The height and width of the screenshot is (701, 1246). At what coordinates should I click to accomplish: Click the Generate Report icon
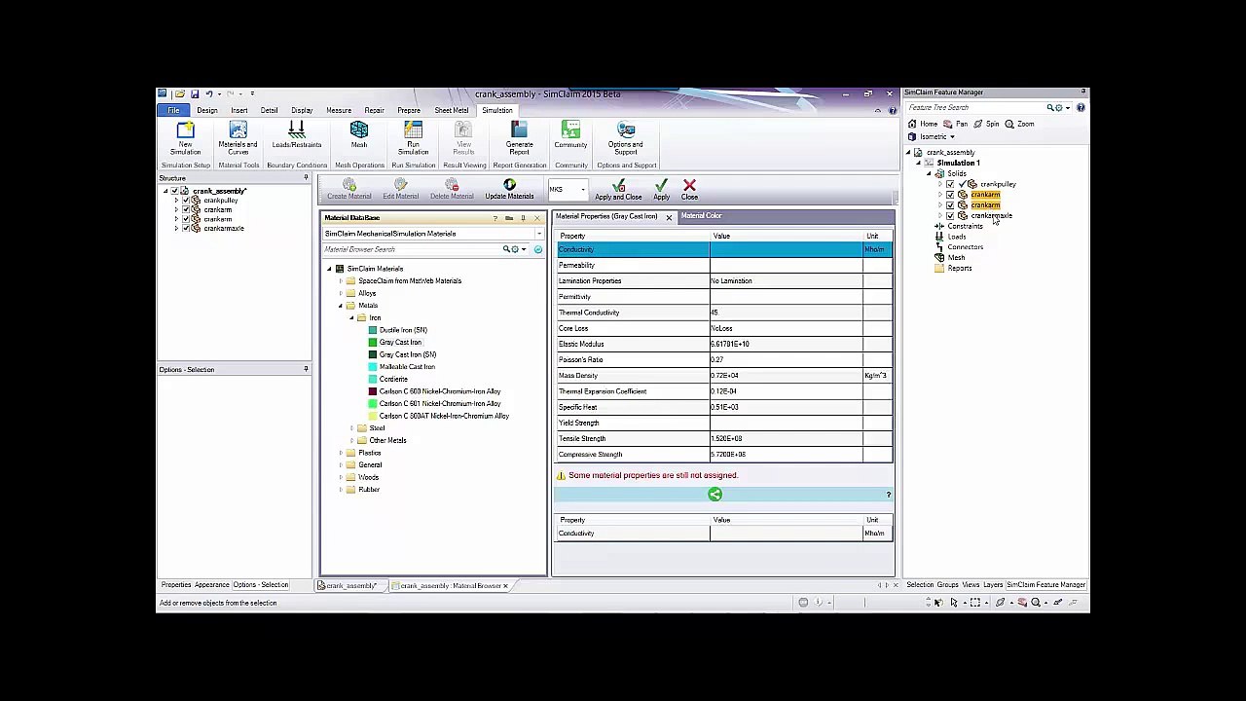click(x=519, y=130)
